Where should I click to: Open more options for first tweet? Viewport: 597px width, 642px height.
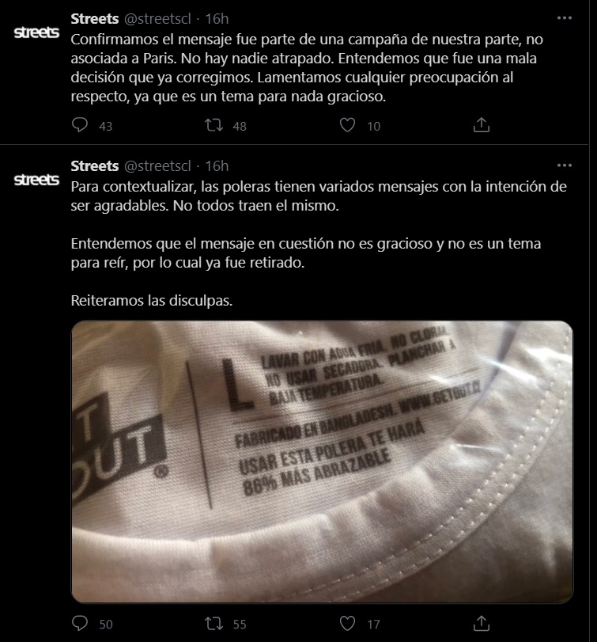[565, 18]
